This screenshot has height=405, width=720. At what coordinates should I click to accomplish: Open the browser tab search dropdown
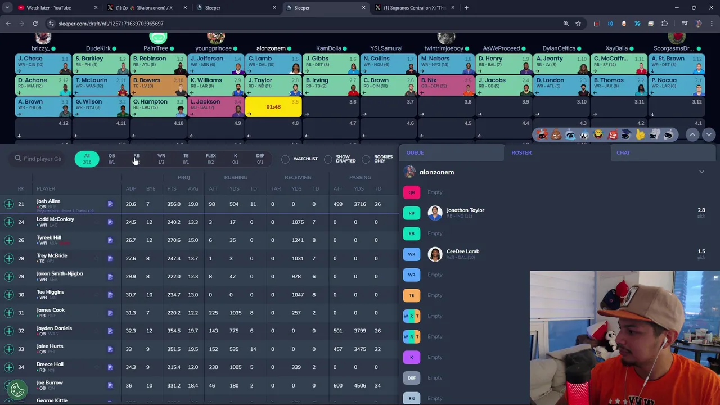[7, 8]
